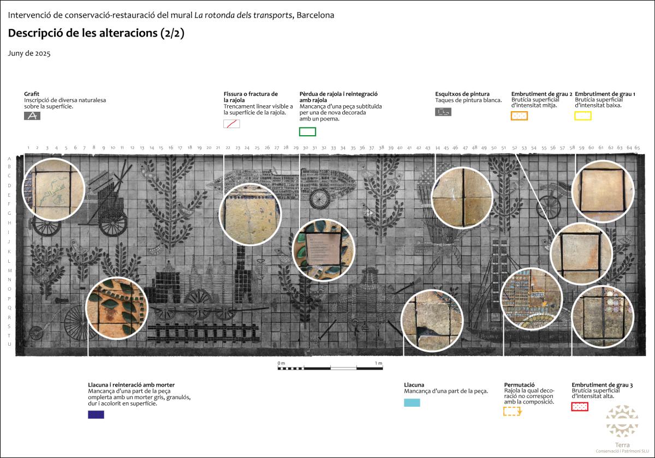Select the Grafit inscription symbol

pyautogui.click(x=33, y=116)
